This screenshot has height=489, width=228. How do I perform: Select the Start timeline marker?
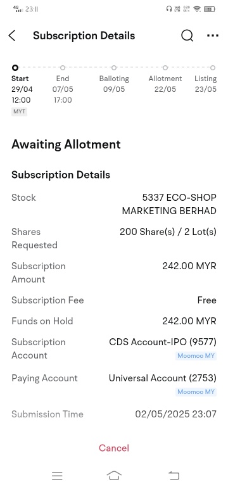point(15,68)
